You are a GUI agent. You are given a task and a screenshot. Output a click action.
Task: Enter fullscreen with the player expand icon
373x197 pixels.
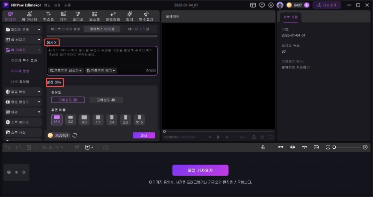(x=271, y=137)
